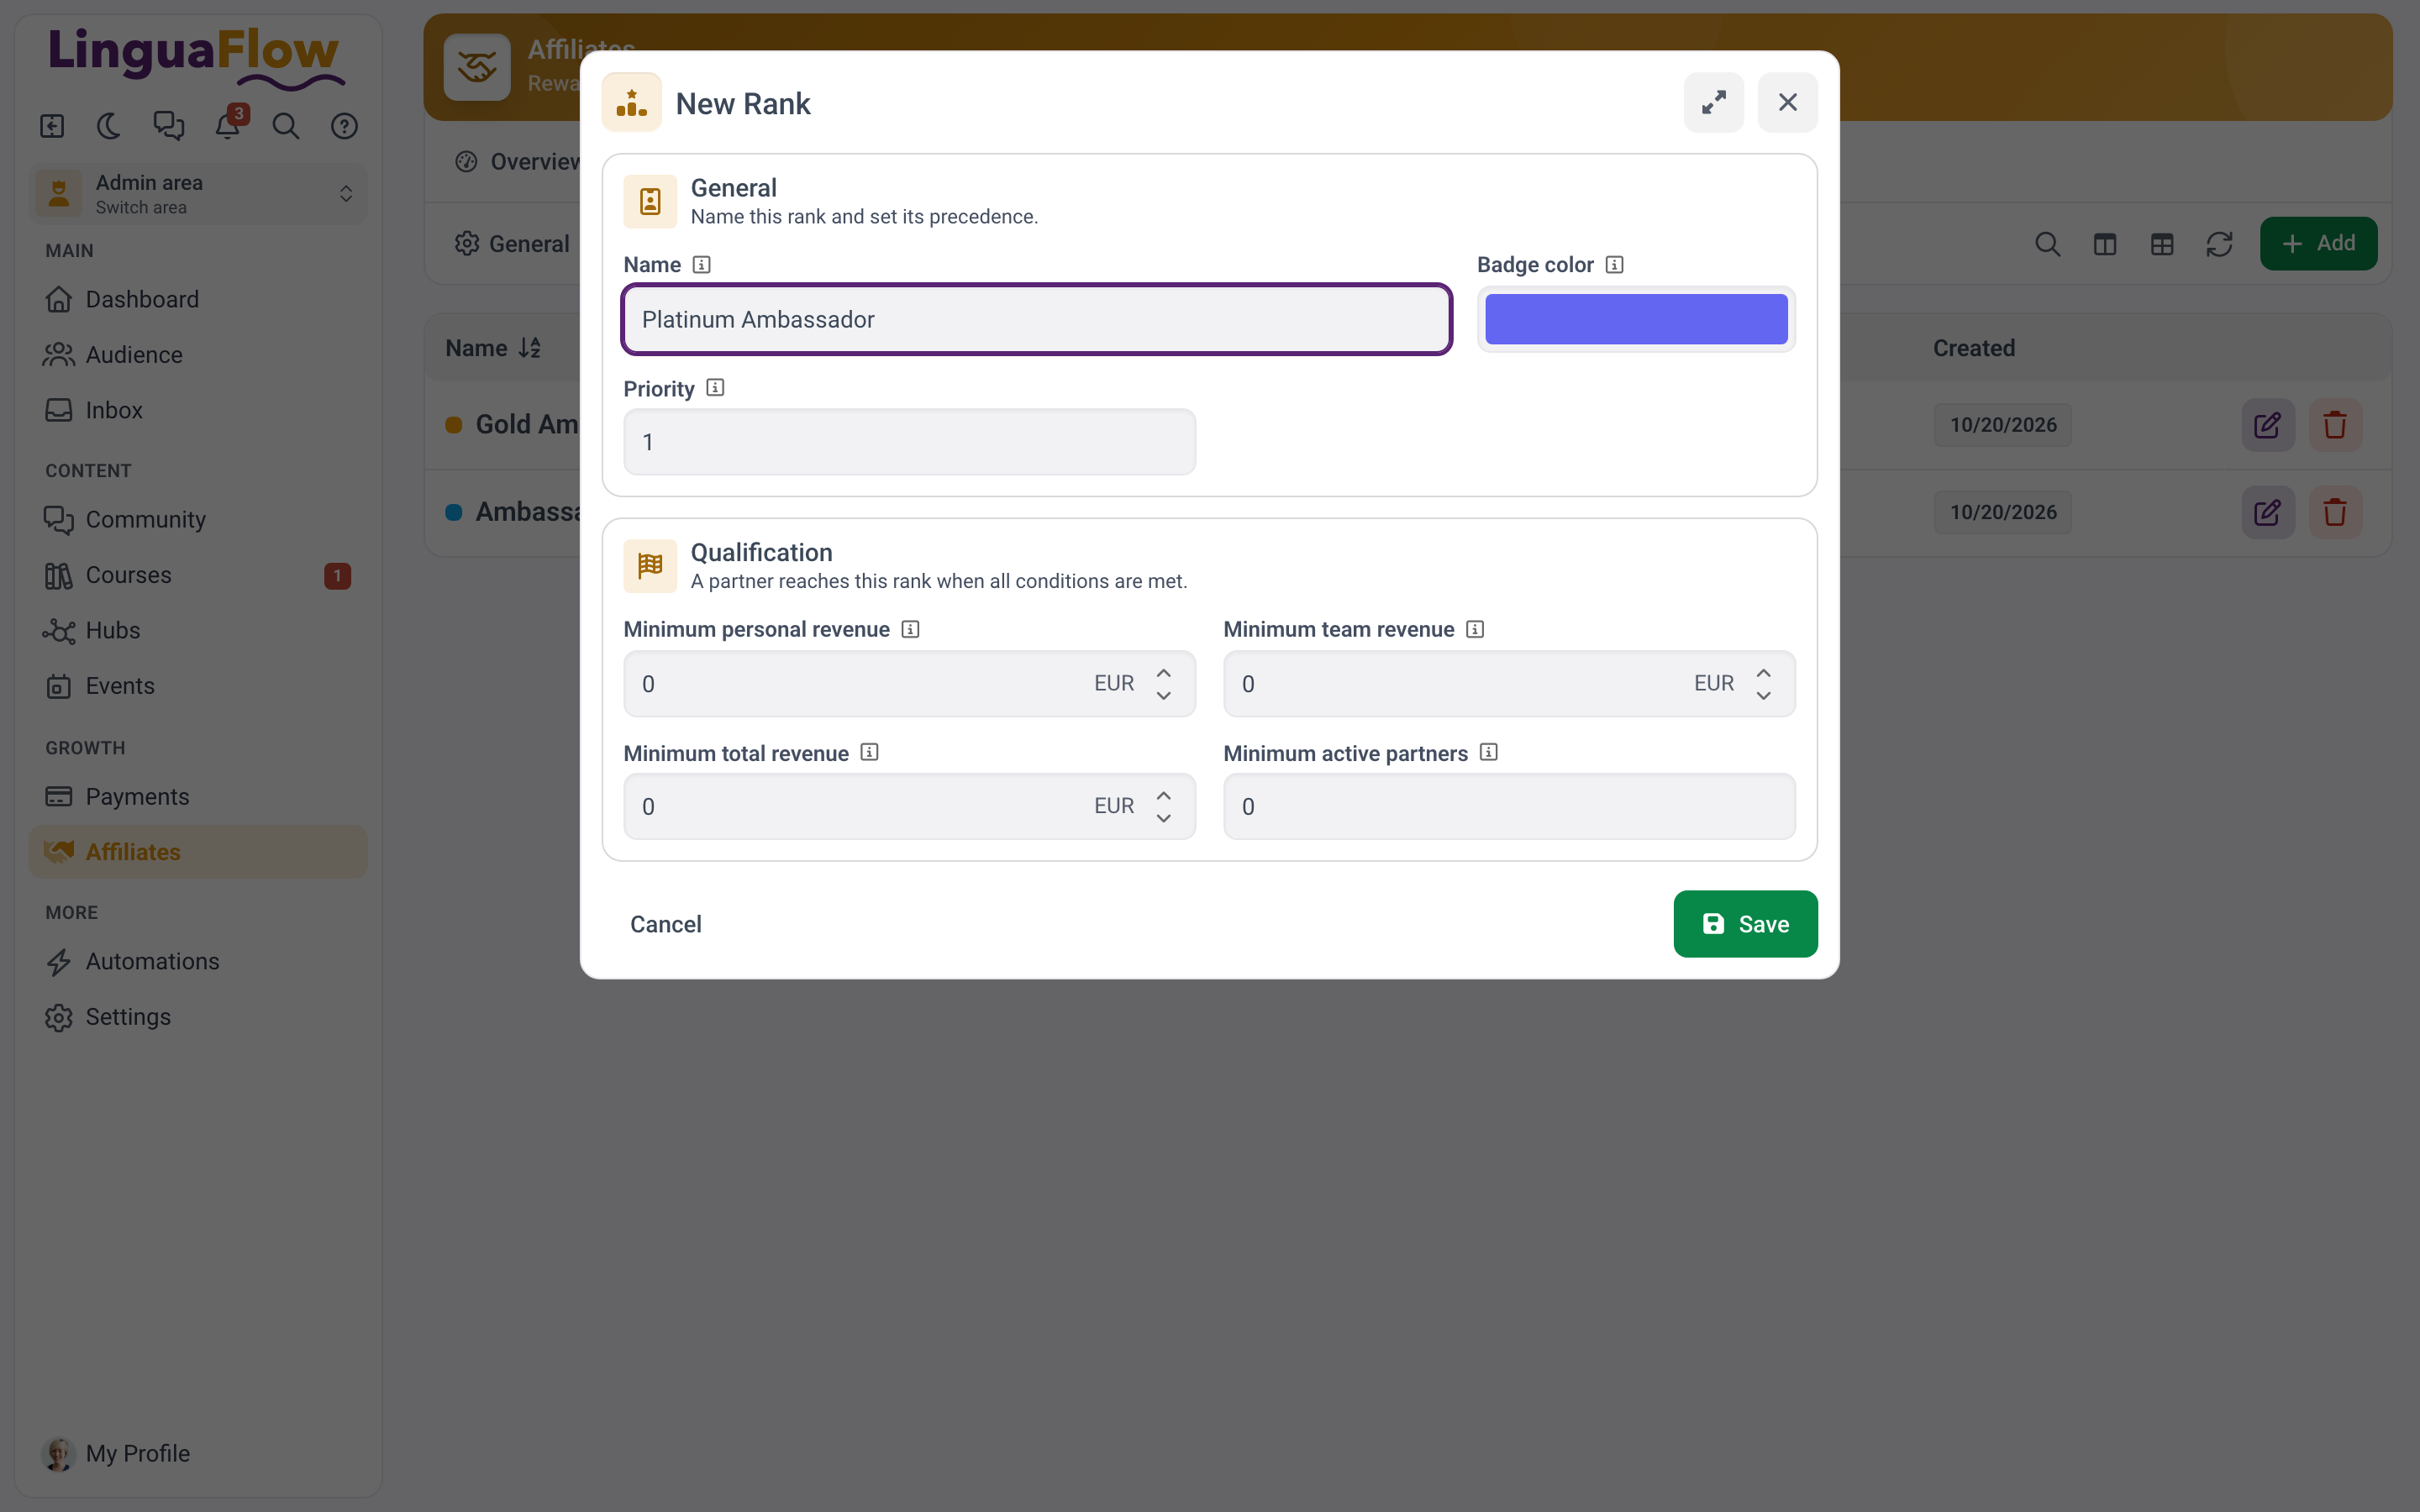Save the new rank
2420x1512 pixels.
pyautogui.click(x=1745, y=924)
